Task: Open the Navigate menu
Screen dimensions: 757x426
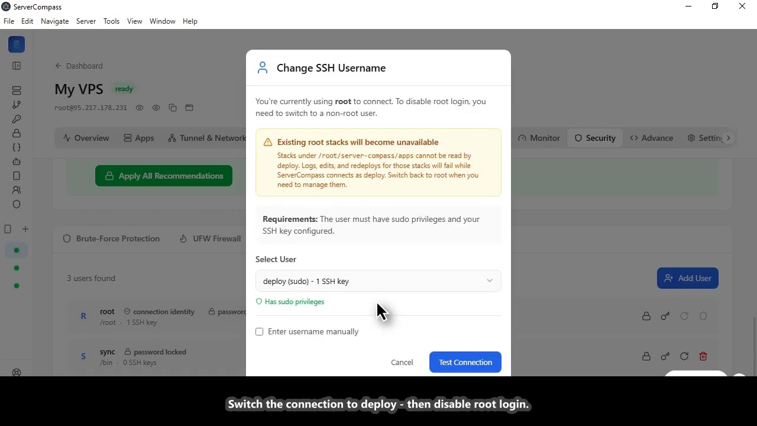Action: pos(54,21)
